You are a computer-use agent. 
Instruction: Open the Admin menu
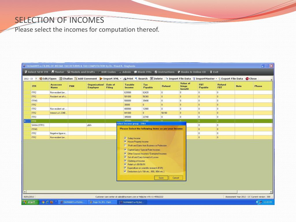point(125,72)
